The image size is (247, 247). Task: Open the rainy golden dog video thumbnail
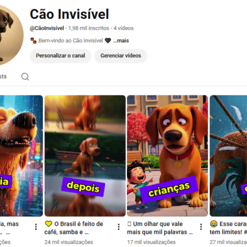tap(21, 156)
